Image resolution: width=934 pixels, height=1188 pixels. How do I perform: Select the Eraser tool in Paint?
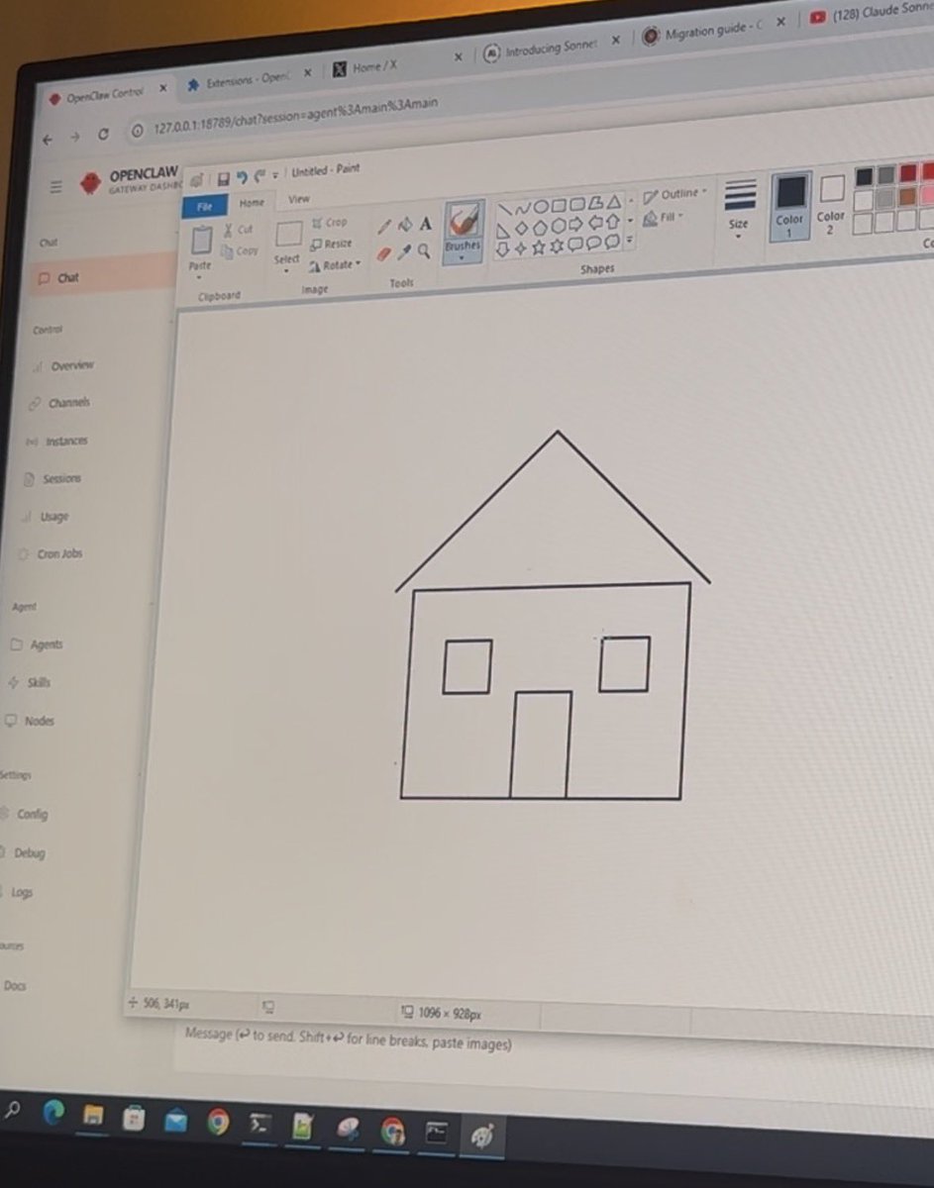384,253
